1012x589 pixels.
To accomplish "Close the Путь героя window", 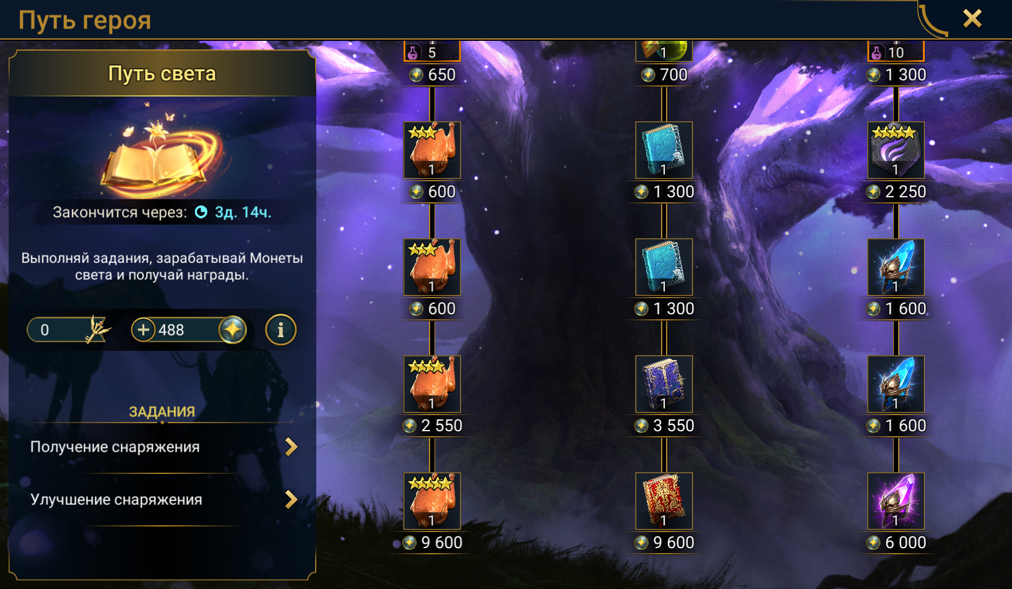I will [x=972, y=19].
